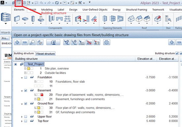Open the Slab tool dropdown arrow

click(25, 23)
